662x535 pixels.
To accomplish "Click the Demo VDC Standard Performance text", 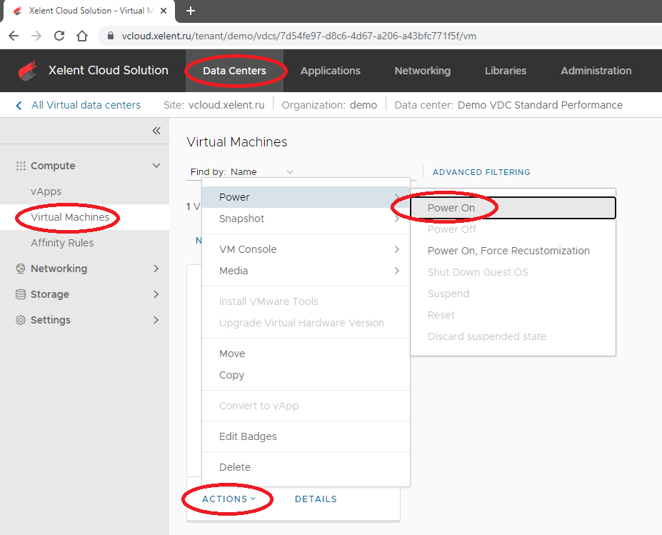I will [x=540, y=105].
